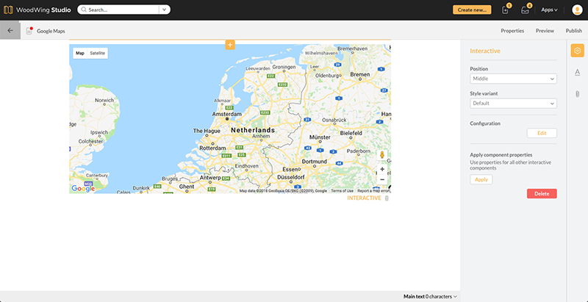Expand the Style variant dropdown
Image resolution: width=588 pixels, height=302 pixels.
[513, 104]
